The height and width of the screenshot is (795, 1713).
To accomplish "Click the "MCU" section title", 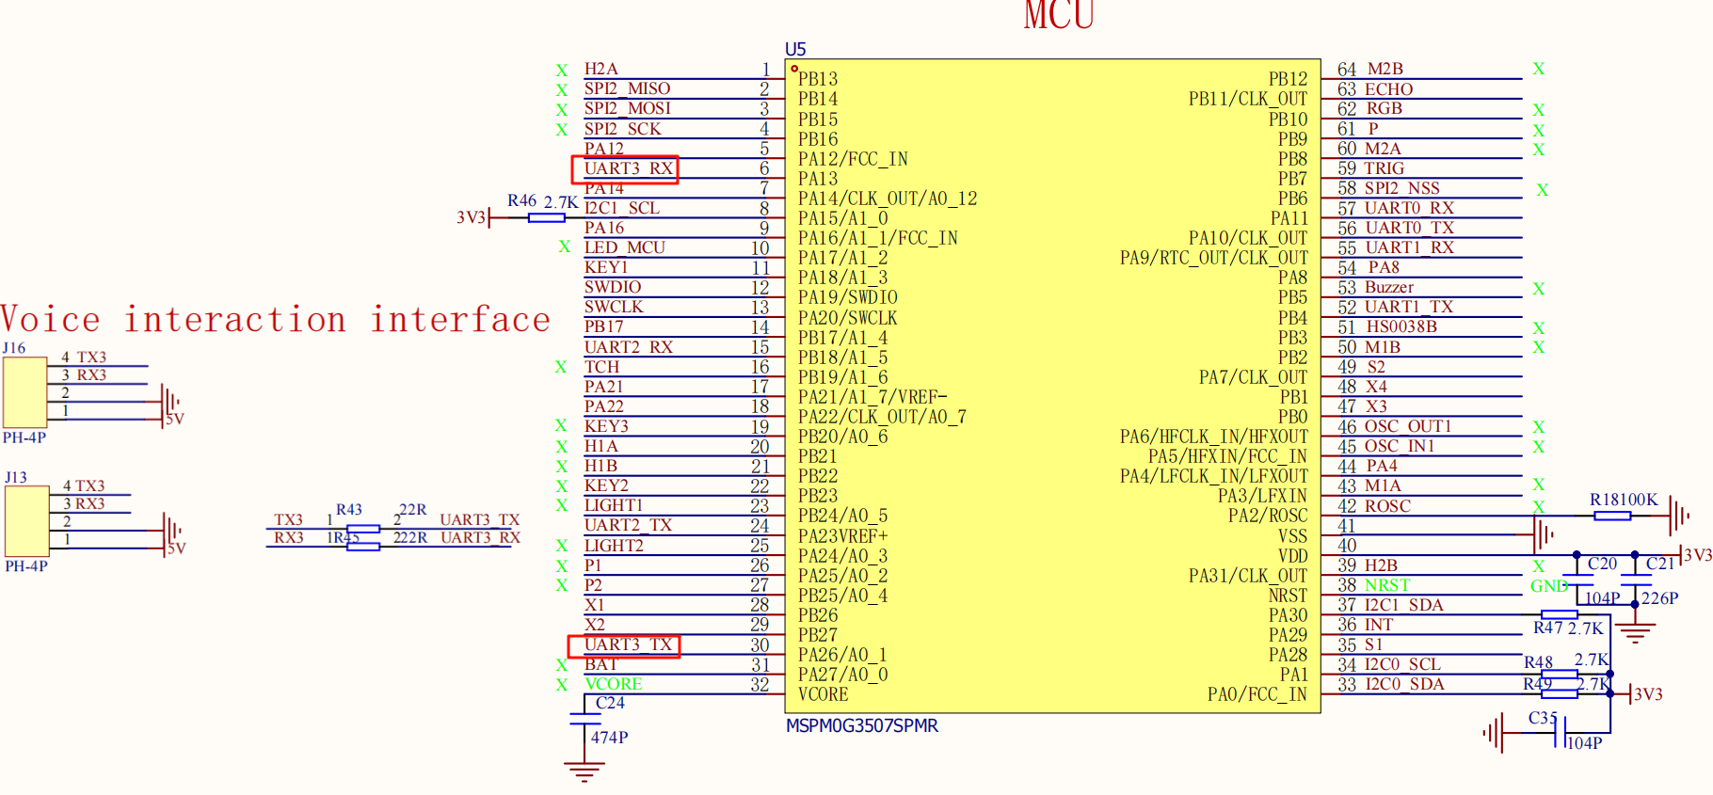I will (1059, 15).
